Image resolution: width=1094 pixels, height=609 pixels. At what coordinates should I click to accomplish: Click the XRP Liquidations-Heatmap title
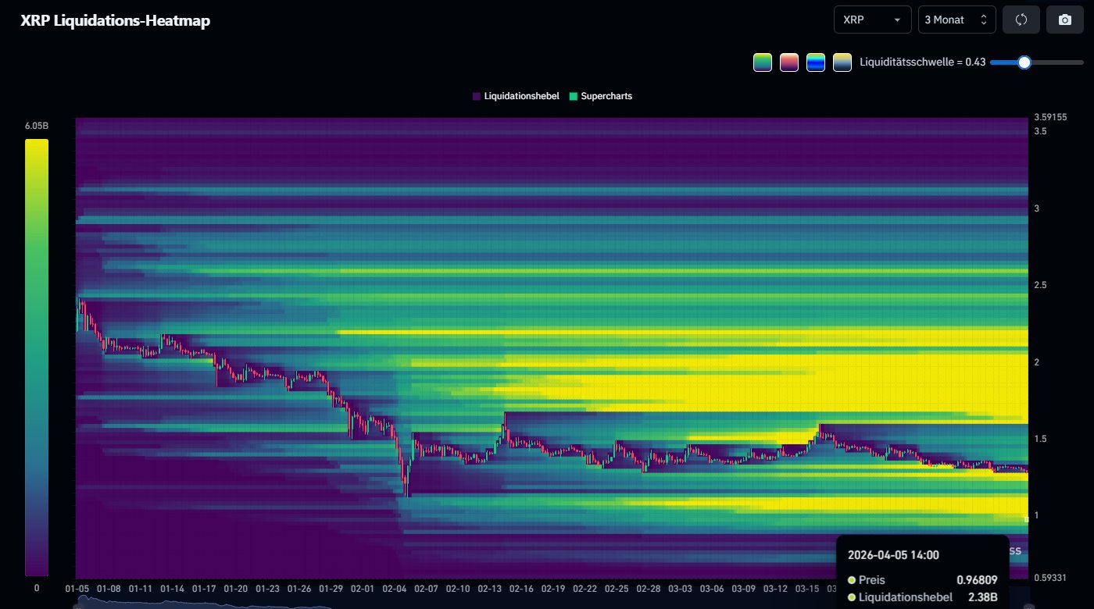115,20
